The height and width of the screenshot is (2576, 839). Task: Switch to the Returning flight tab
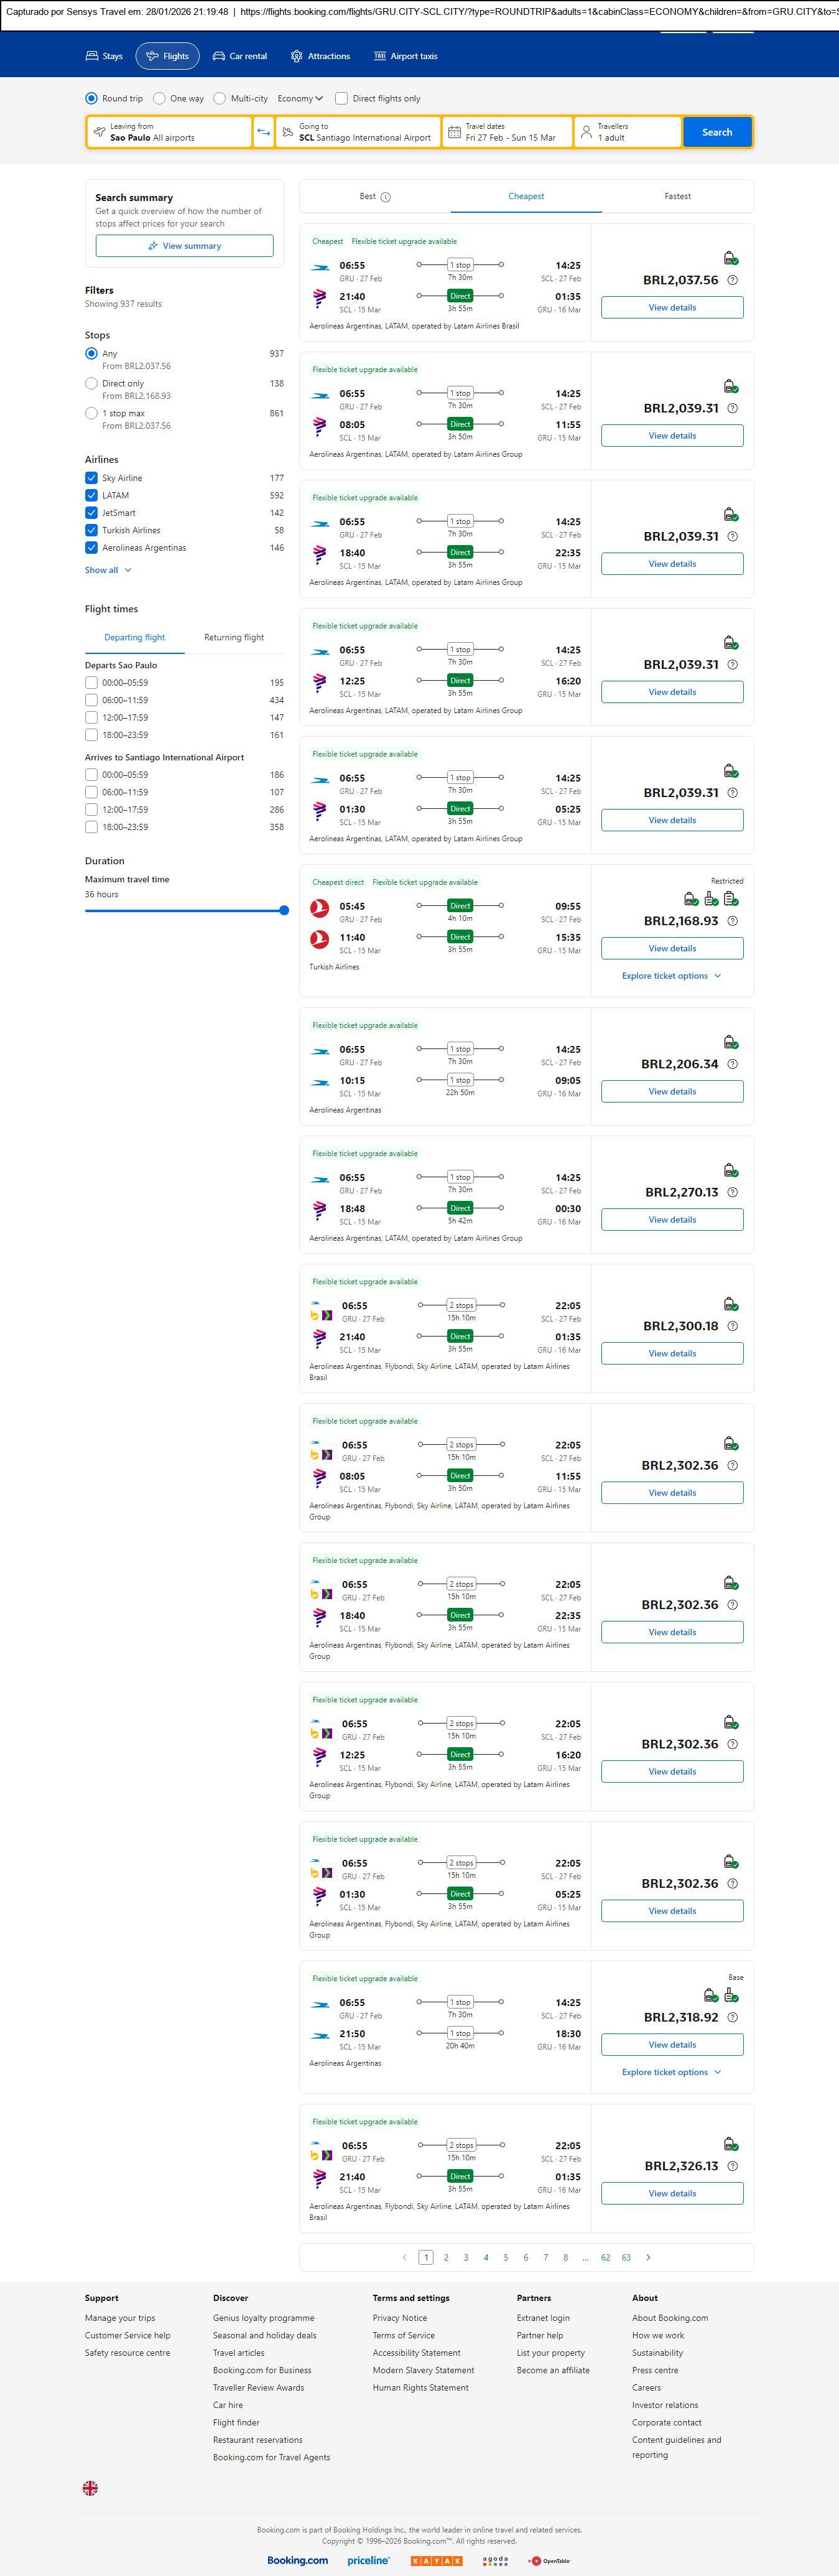click(x=234, y=638)
